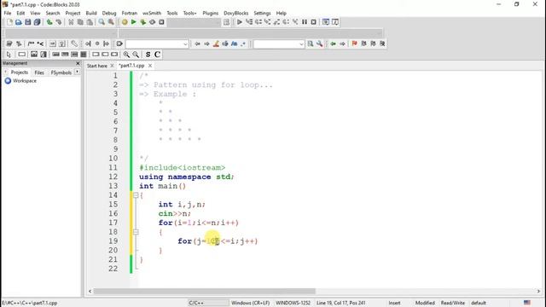Collapse the for-loop fold on line 18
This screenshot has width=546, height=307.
click(136, 232)
